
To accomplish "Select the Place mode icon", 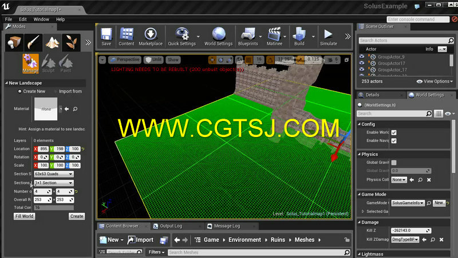I will tap(14, 42).
